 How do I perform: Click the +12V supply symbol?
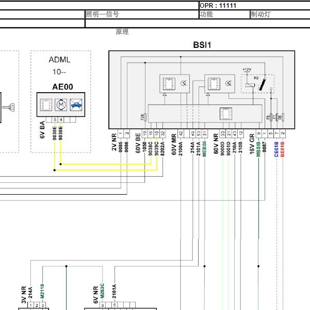pos(247,70)
